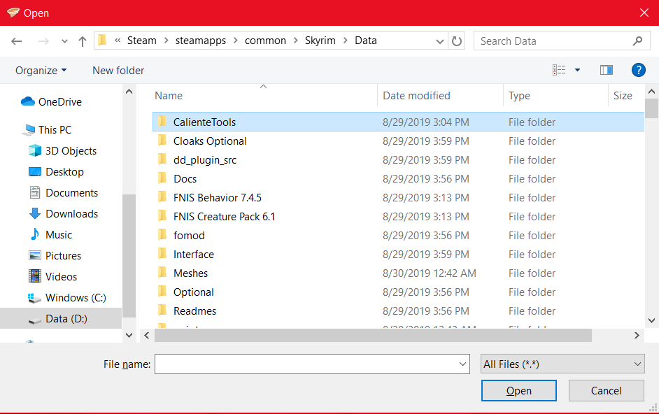Select Data (D:) drive
The height and width of the screenshot is (414, 659).
(61, 319)
